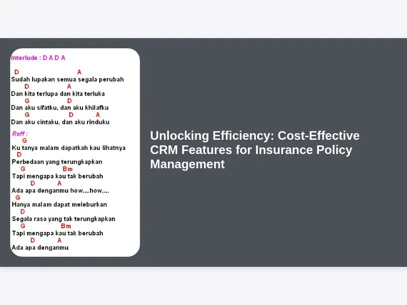Click the word Management in the headline
407x305 pixels.
pyautogui.click(x=187, y=164)
